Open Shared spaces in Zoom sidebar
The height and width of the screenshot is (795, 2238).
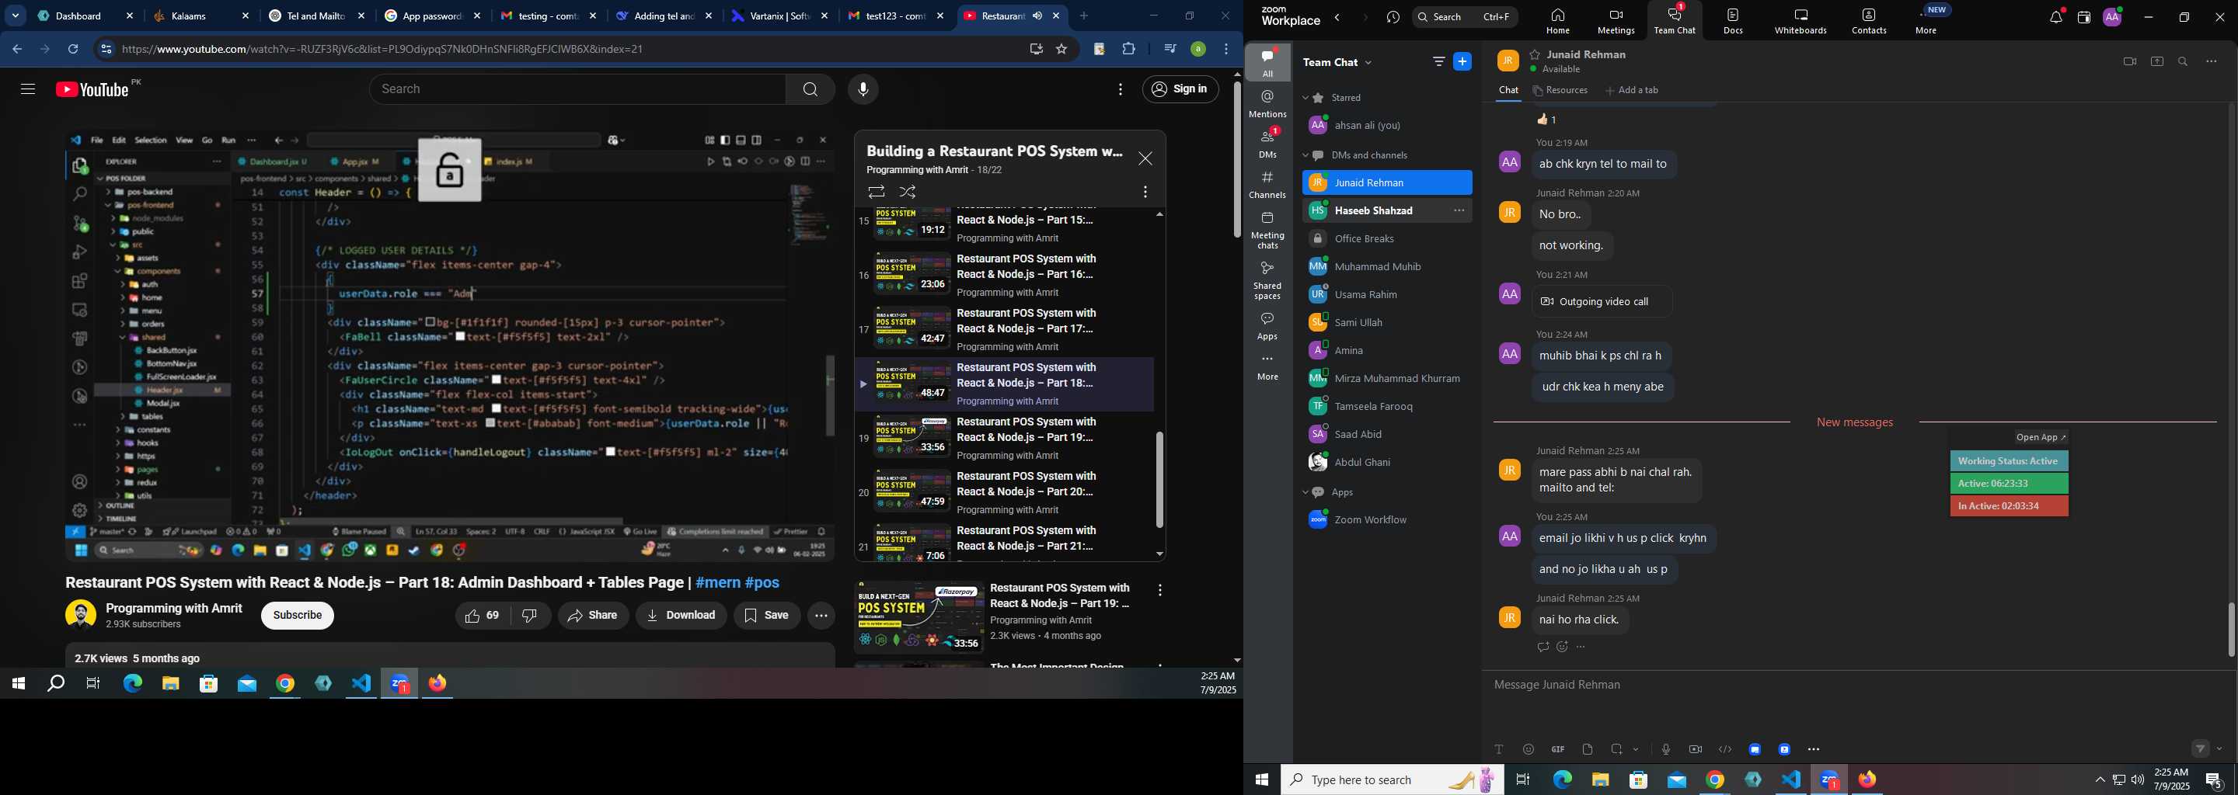pos(1267,279)
